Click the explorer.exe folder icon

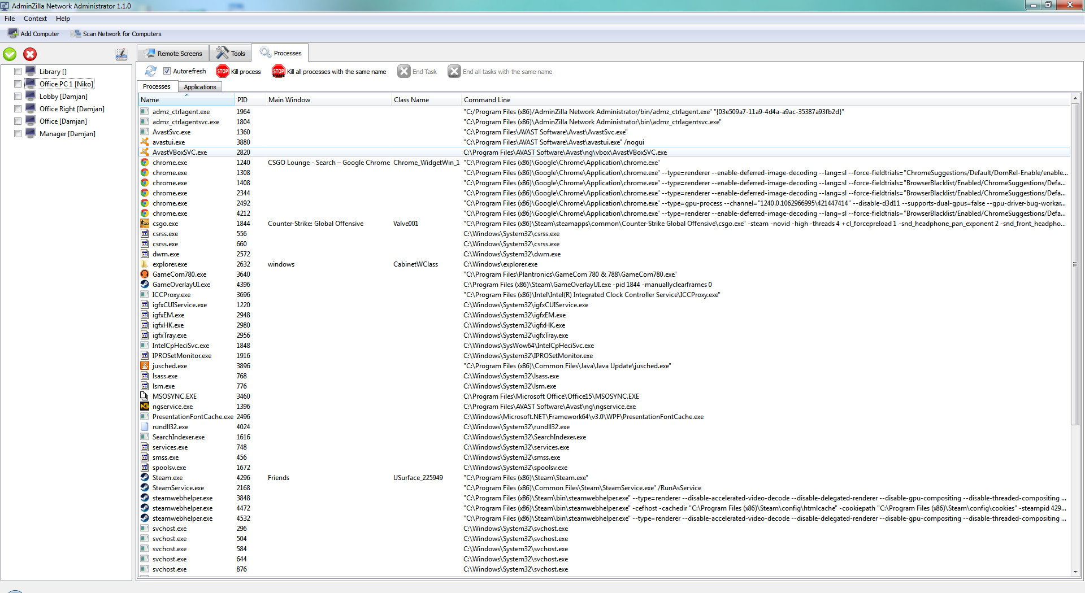click(x=145, y=264)
